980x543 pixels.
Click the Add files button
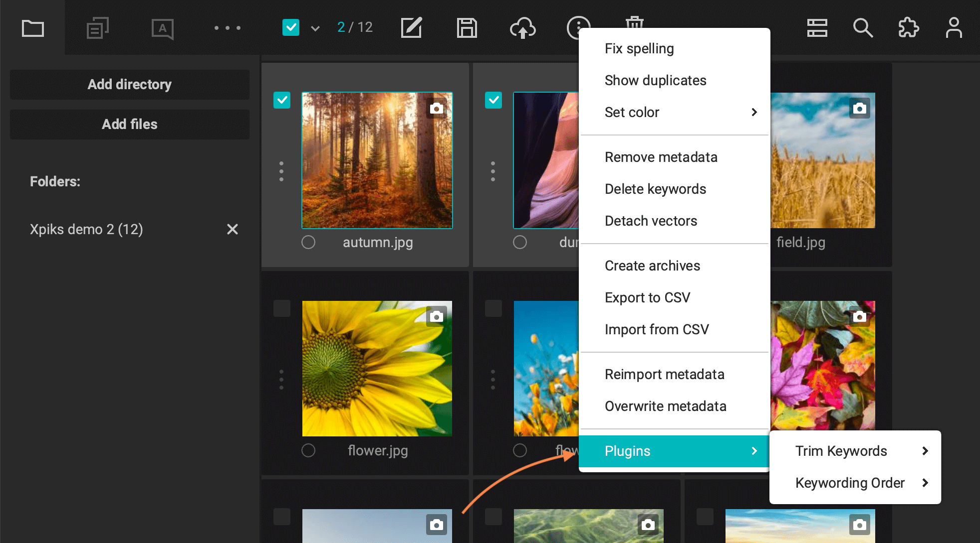pos(129,124)
